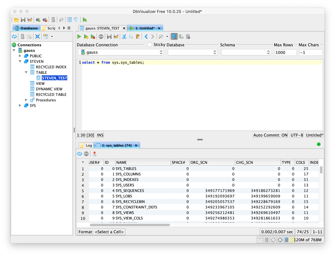
Task: Expand the SYS schema node
Action: (20, 105)
